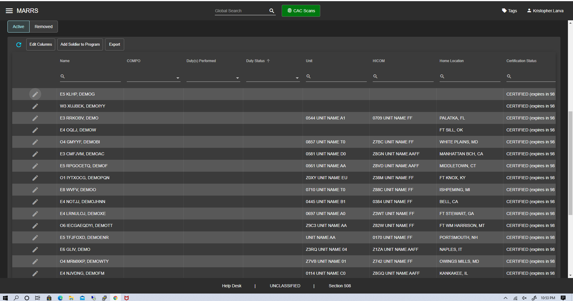Edit row O6 IECGAEQDYI, DEMOTT
The width and height of the screenshot is (573, 301).
click(x=35, y=225)
